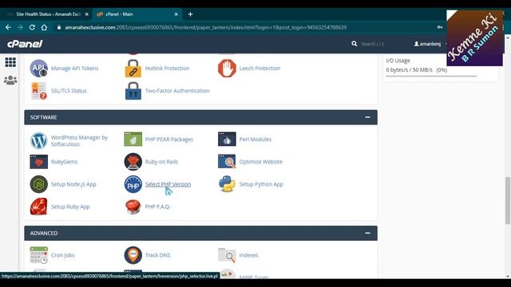Click the PHP PEAR Packages icon
Screen dimensions: 511x287
pyautogui.click(x=133, y=140)
